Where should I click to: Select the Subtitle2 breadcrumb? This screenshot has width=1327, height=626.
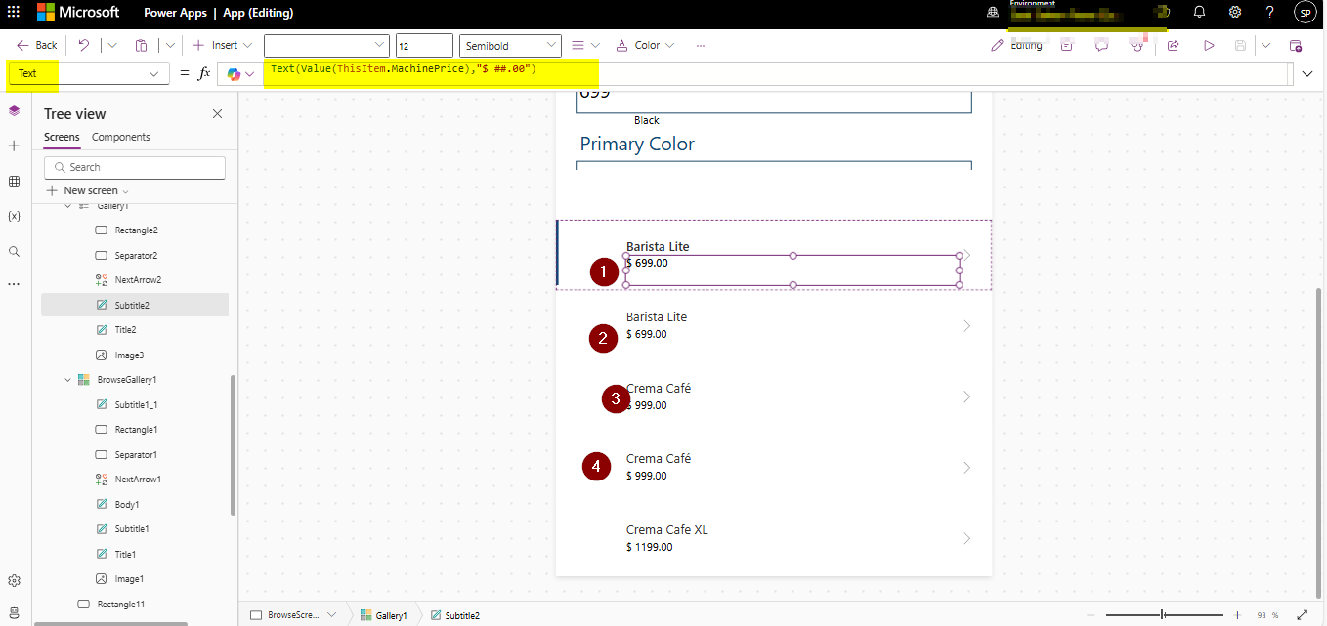(455, 615)
